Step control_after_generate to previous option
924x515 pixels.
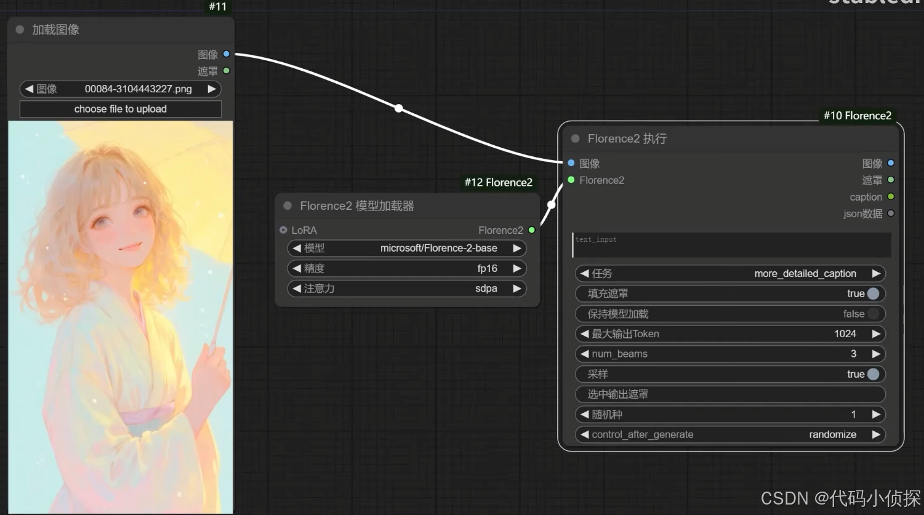pyautogui.click(x=585, y=434)
